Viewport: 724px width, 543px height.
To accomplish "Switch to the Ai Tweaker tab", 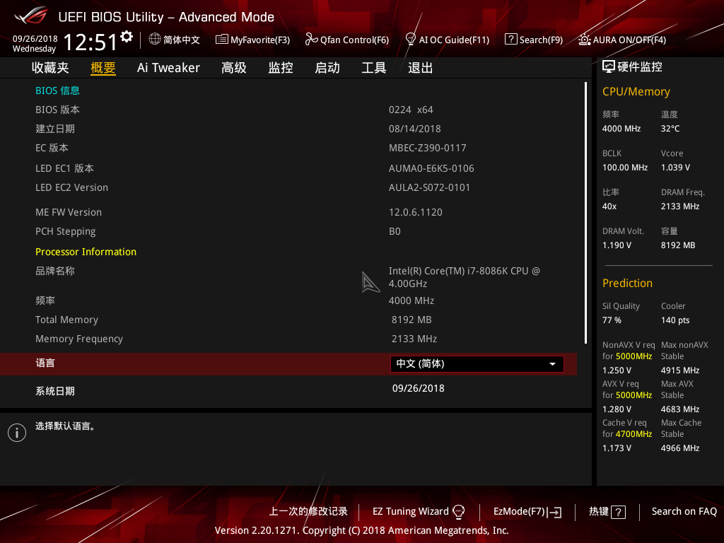I will coord(168,67).
